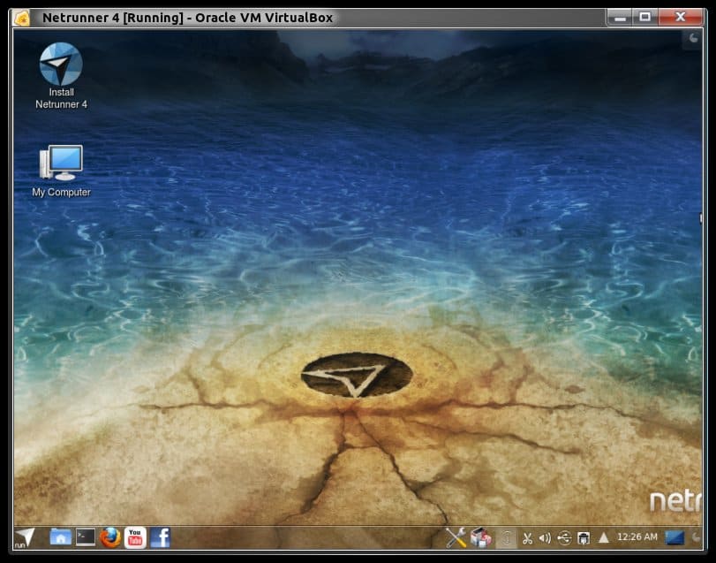Screen dimensions: 716x563
Task: Open the software package manager icon
Action: coord(480,536)
